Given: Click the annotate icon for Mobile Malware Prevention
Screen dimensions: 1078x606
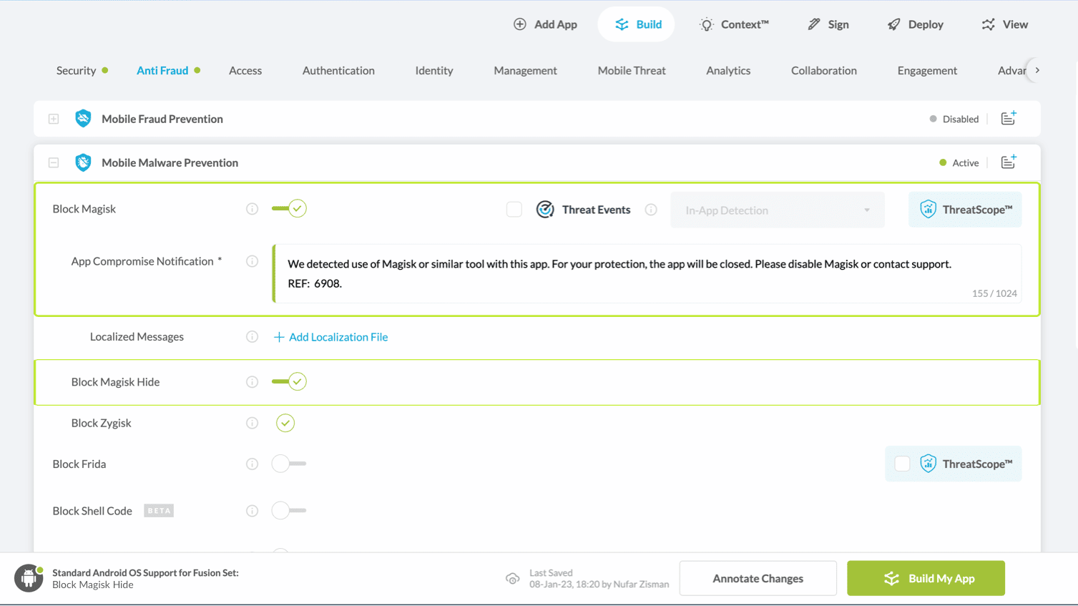Looking at the screenshot, I should (x=1008, y=162).
